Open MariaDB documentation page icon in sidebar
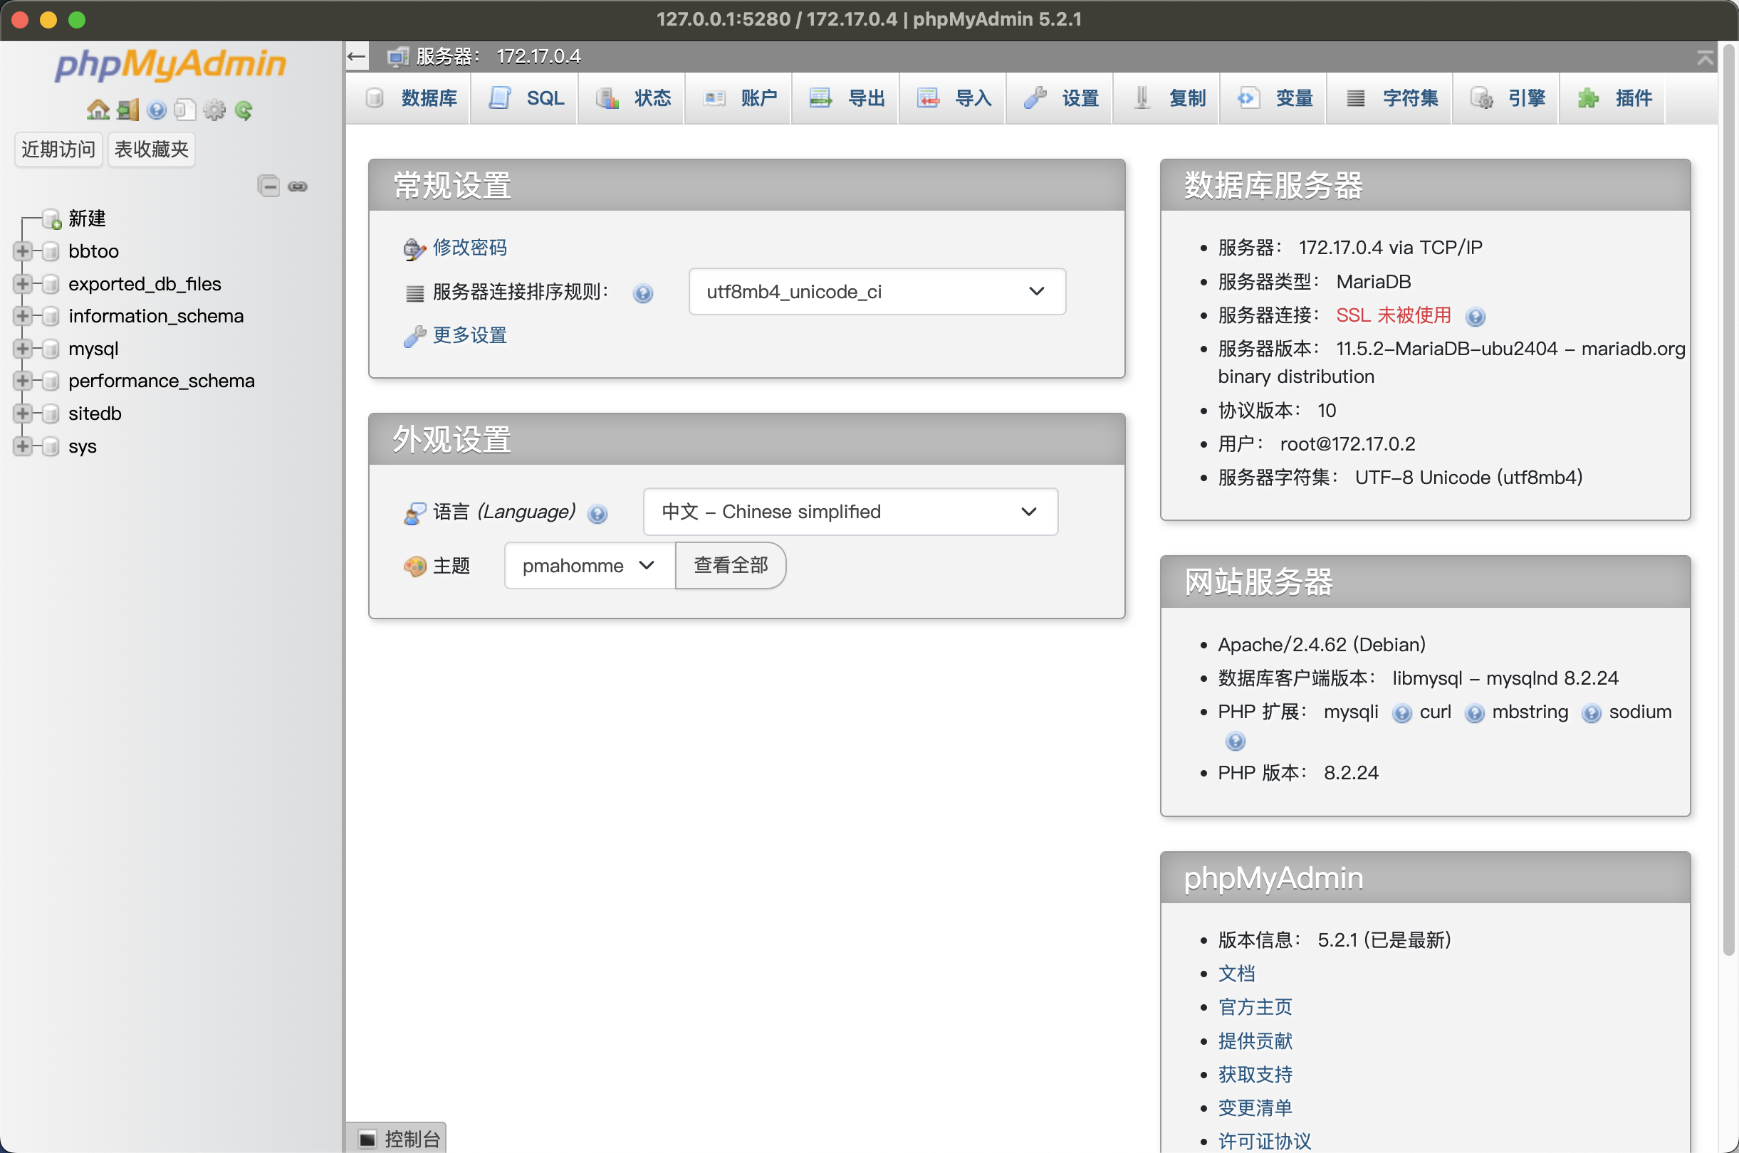 point(185,110)
